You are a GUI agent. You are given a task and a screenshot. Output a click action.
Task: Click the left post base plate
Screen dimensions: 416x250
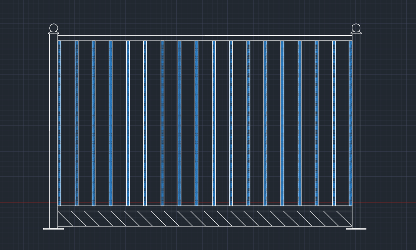(x=54, y=228)
